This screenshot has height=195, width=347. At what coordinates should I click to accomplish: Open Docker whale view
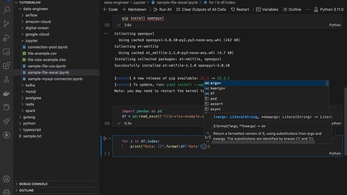click(7, 94)
